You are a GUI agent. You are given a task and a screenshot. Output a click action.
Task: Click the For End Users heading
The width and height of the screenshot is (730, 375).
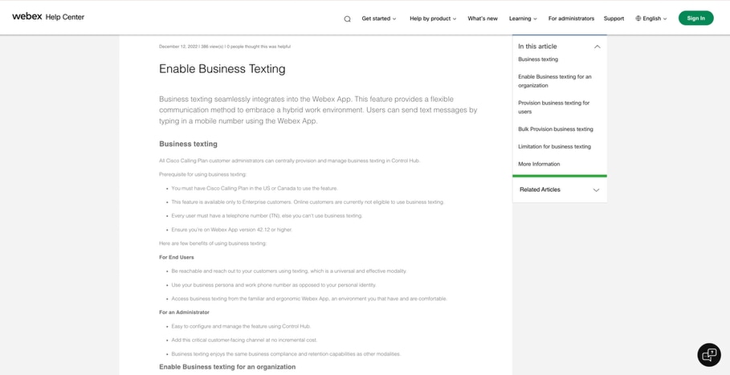(x=177, y=257)
